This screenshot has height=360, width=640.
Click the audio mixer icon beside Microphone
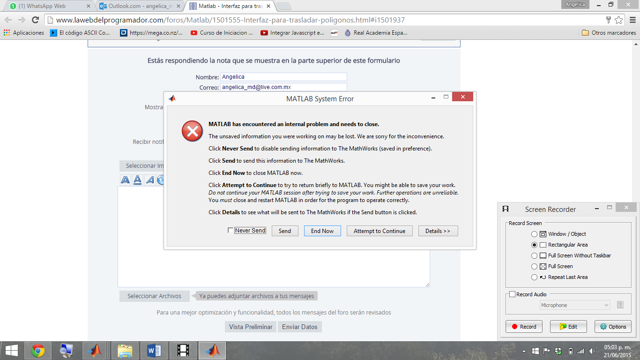pos(620,305)
